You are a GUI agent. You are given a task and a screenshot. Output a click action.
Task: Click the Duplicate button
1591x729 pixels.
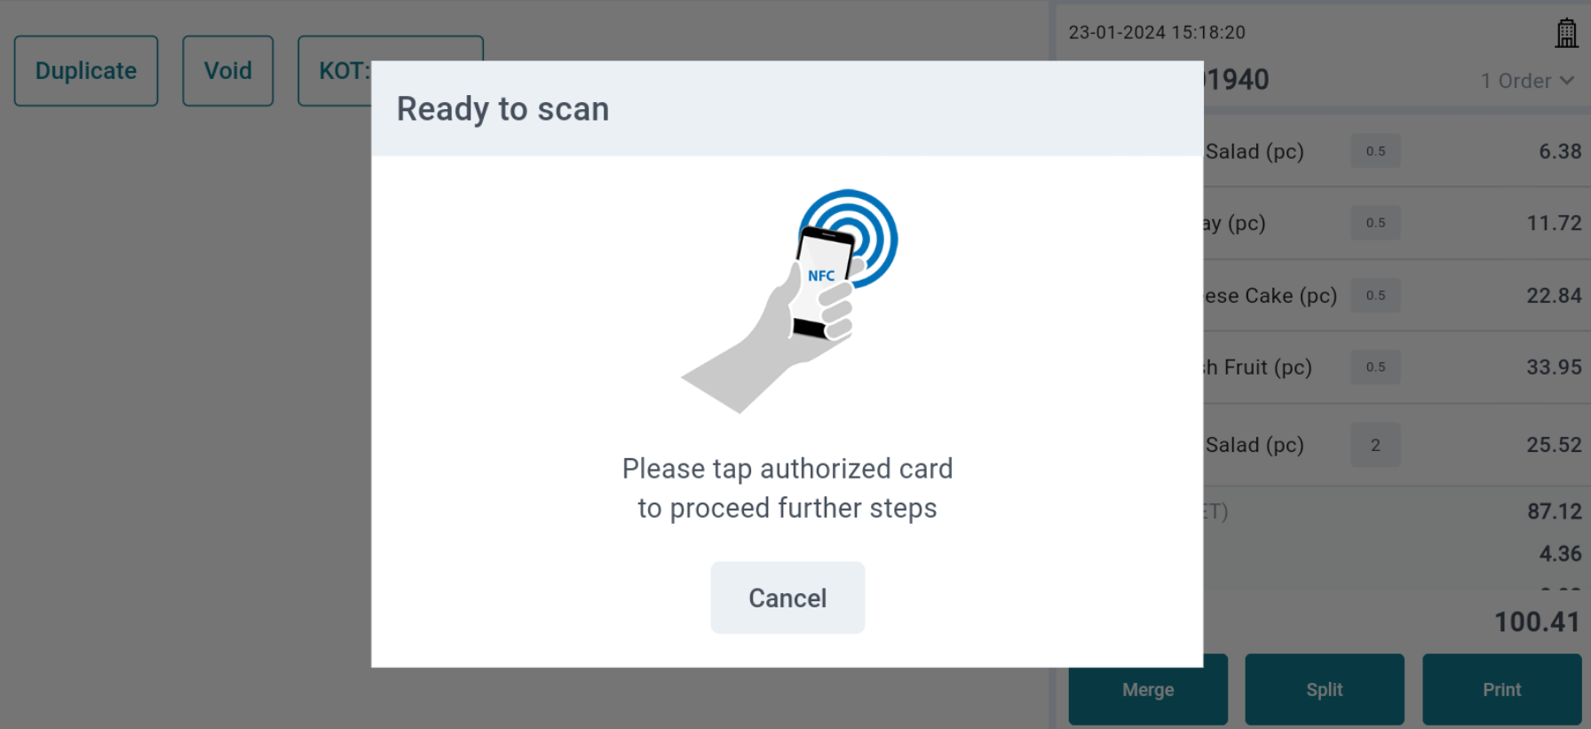point(86,71)
